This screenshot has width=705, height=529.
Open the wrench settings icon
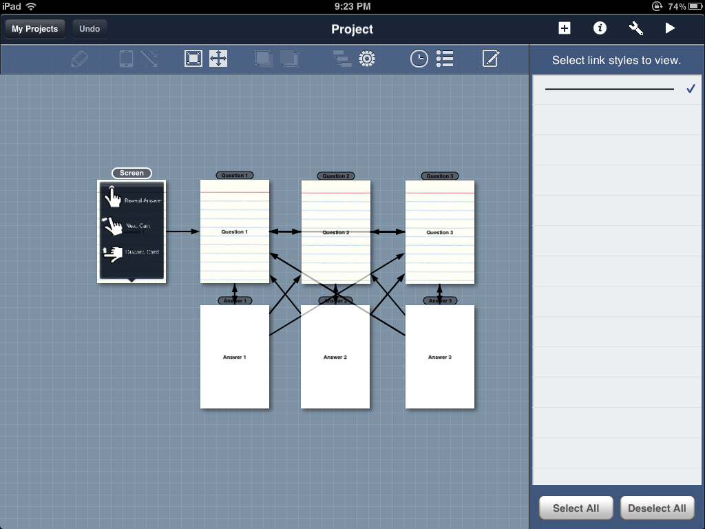[x=636, y=28]
